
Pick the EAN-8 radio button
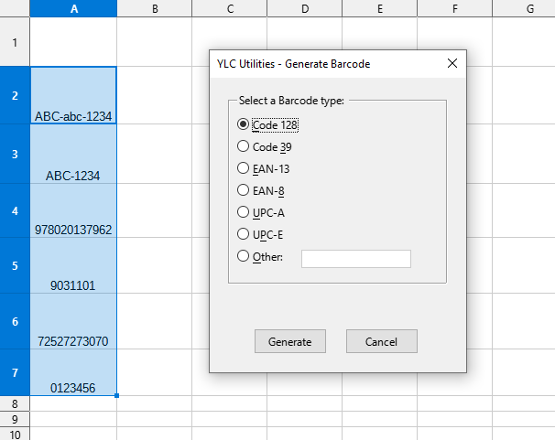click(244, 190)
